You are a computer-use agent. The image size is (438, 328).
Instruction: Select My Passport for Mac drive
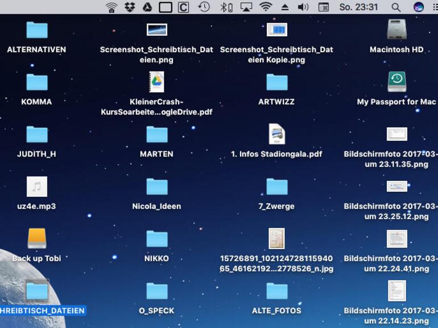(x=396, y=82)
